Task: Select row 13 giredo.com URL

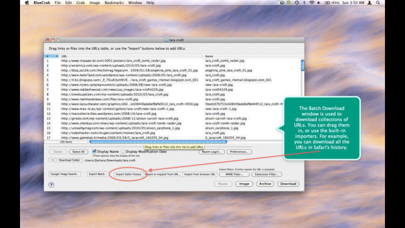Action: click(120, 119)
